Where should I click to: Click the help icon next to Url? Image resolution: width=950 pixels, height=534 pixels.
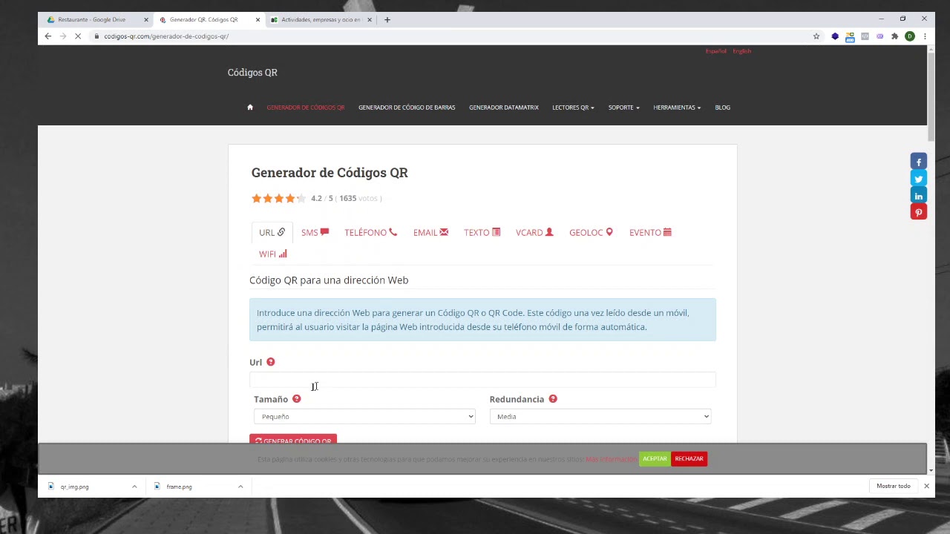click(270, 362)
